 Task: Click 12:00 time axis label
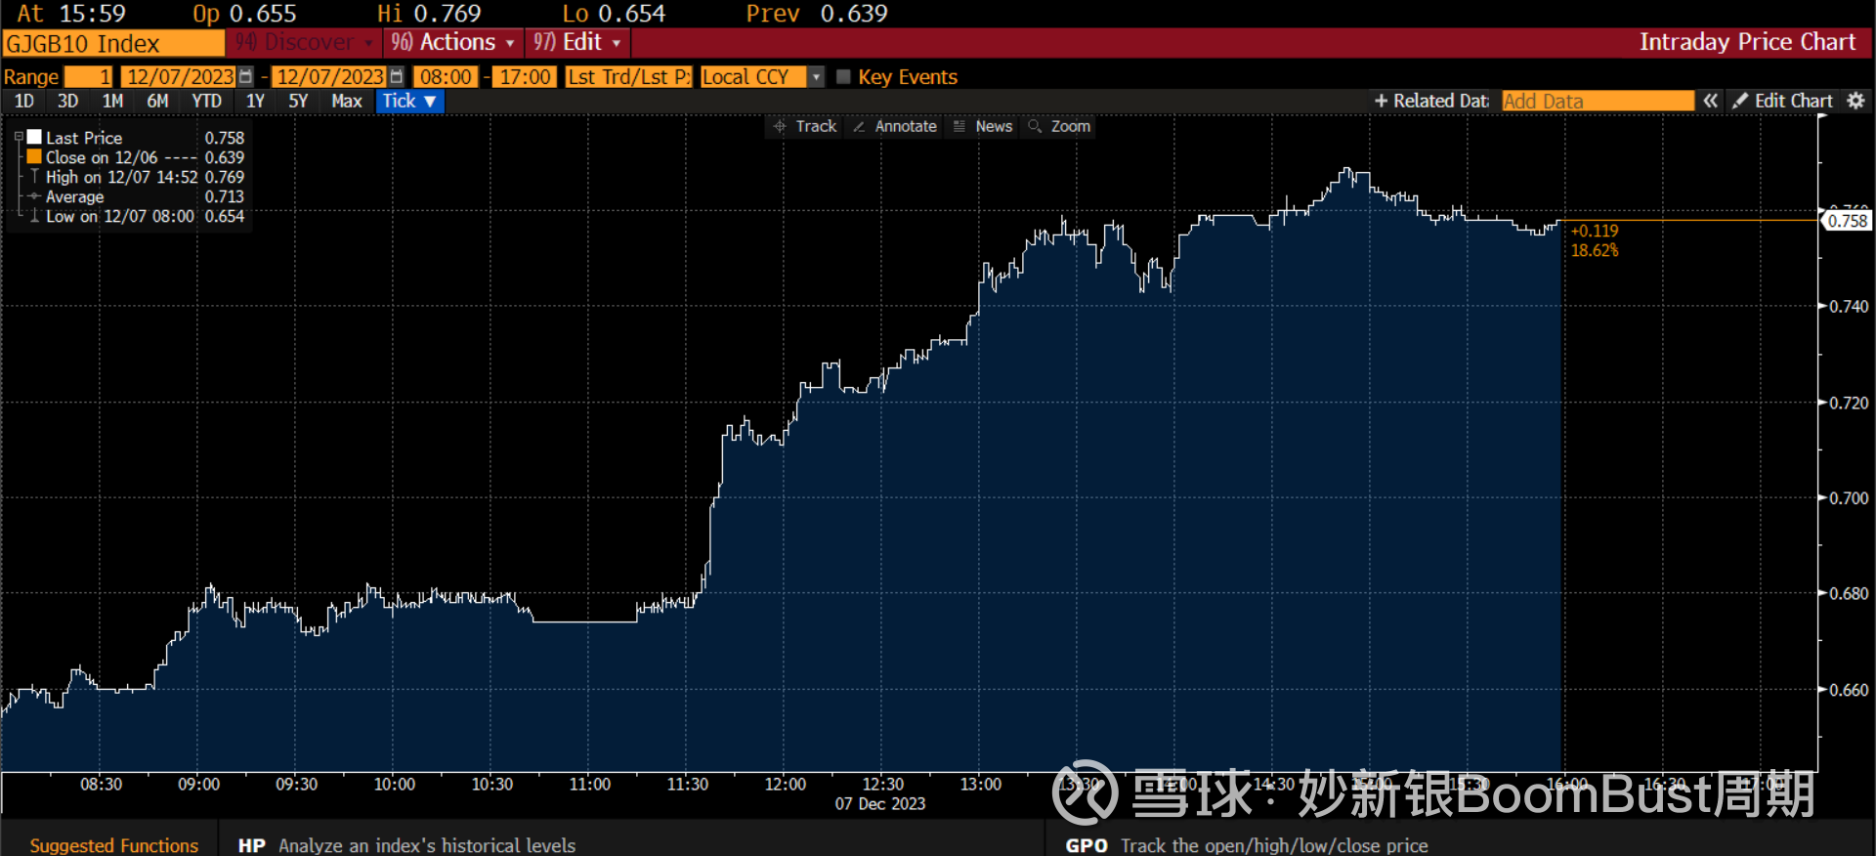[x=786, y=784]
